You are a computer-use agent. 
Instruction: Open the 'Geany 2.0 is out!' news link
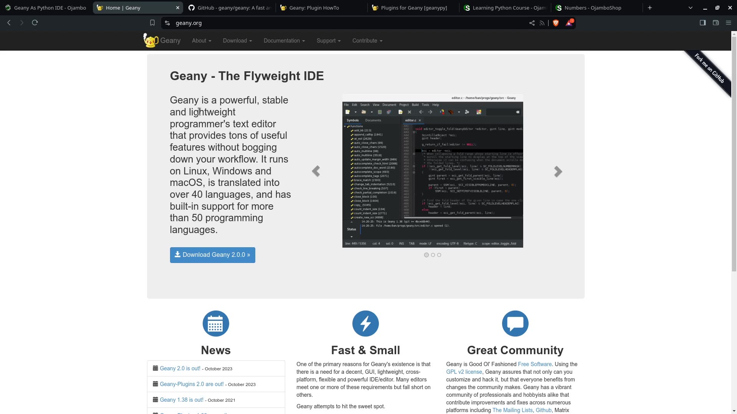tap(180, 368)
